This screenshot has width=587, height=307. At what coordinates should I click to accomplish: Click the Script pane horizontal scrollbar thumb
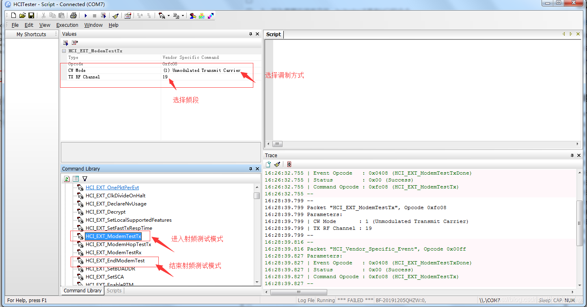tap(277, 144)
